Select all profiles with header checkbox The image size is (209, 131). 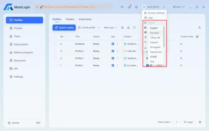[56, 36]
